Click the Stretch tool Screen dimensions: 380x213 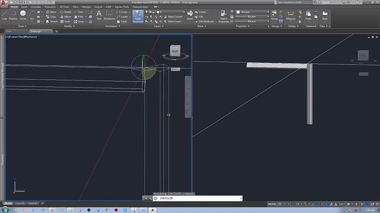tap(52, 21)
